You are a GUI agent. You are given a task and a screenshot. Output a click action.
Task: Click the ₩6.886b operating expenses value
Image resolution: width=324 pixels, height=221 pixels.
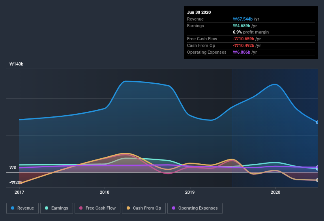coord(242,52)
